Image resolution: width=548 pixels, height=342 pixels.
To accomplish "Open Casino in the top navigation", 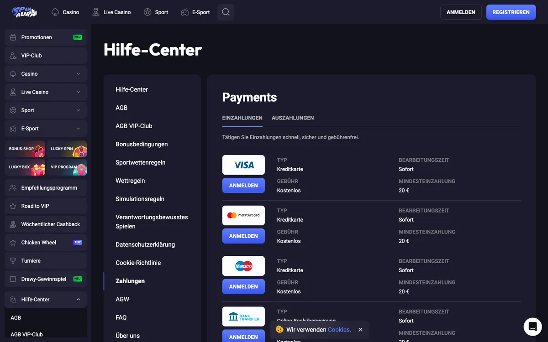I will pos(65,12).
